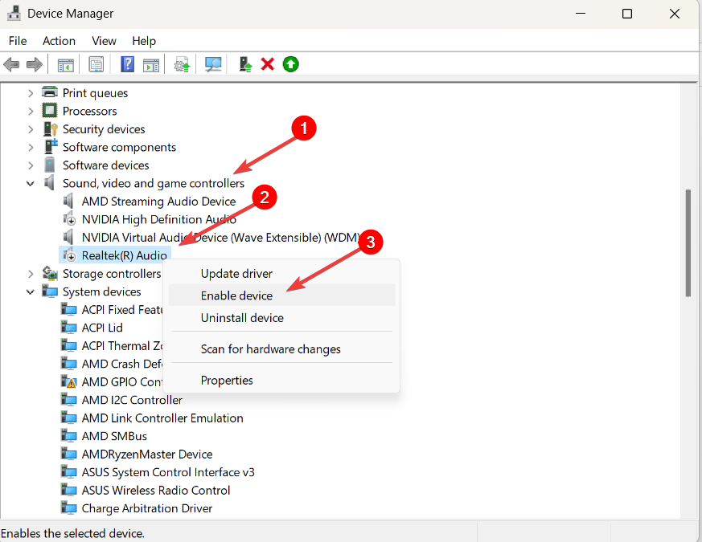Expand the Software components node

(x=31, y=147)
